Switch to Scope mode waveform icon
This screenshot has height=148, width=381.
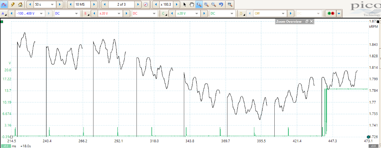click(5, 4)
